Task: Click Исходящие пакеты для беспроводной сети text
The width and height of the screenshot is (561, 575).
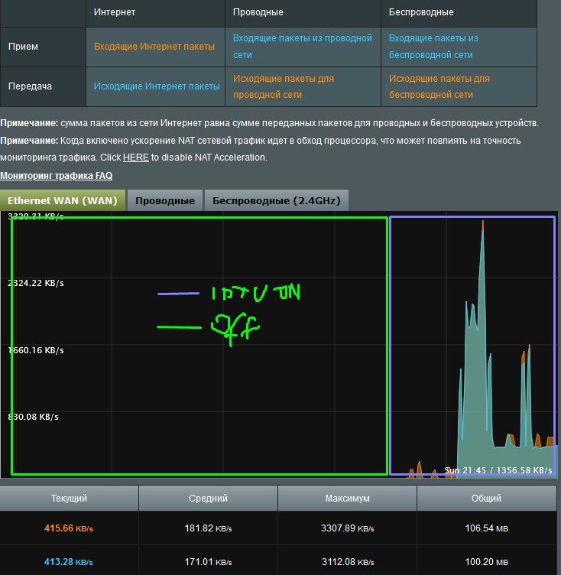Action: click(x=439, y=86)
